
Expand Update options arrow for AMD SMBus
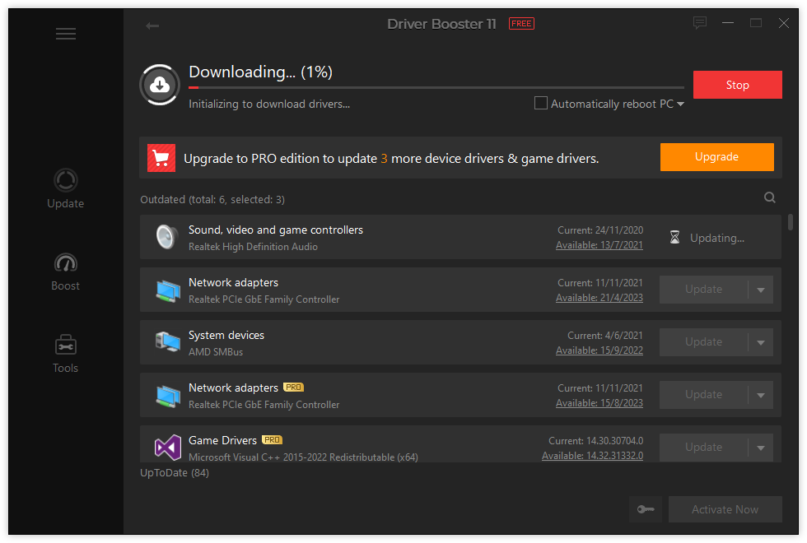coord(761,342)
